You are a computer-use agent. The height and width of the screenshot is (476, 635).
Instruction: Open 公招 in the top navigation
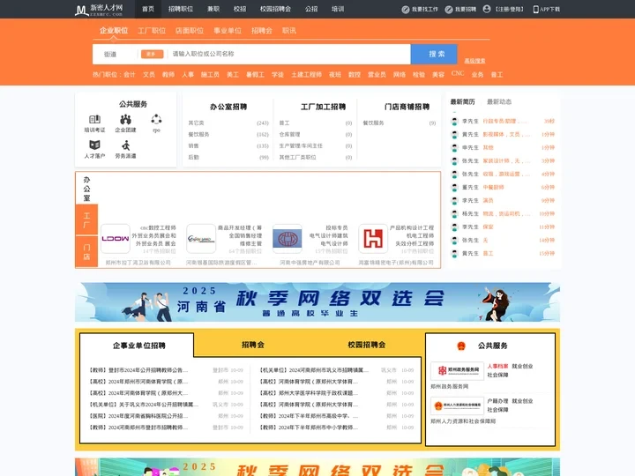pyautogui.click(x=311, y=9)
